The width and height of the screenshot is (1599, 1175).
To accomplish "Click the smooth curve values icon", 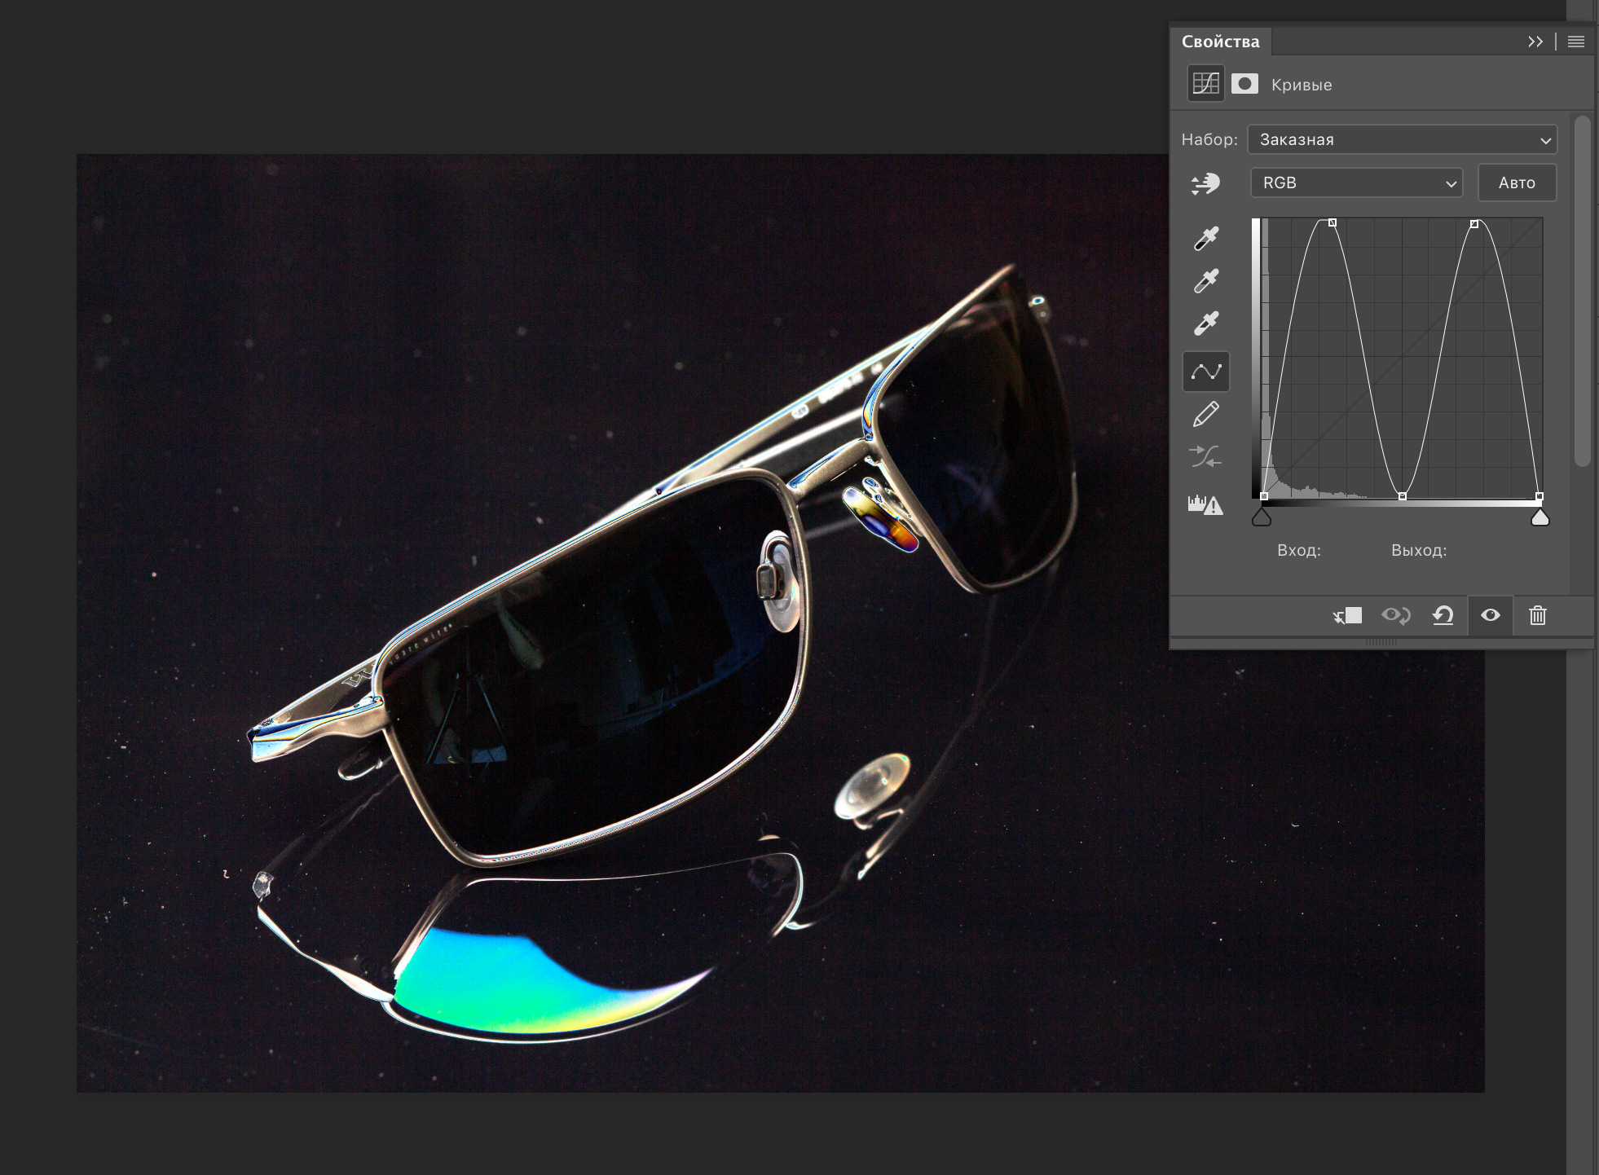I will (1206, 456).
